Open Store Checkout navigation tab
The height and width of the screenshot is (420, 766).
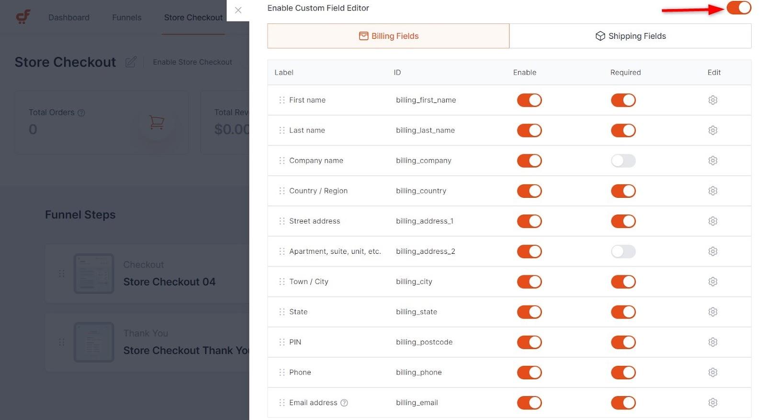tap(193, 18)
